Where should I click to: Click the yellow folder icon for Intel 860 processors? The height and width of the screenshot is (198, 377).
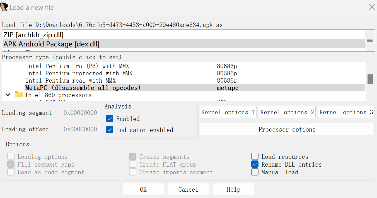pos(19,95)
